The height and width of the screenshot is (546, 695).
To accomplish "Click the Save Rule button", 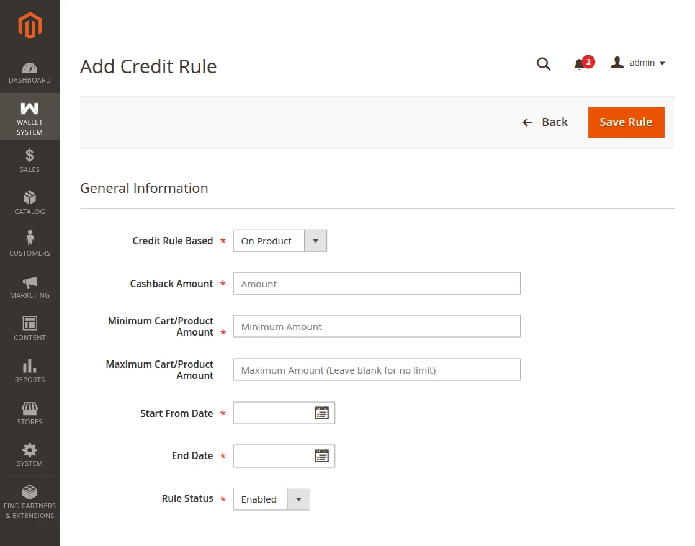I will click(x=626, y=122).
